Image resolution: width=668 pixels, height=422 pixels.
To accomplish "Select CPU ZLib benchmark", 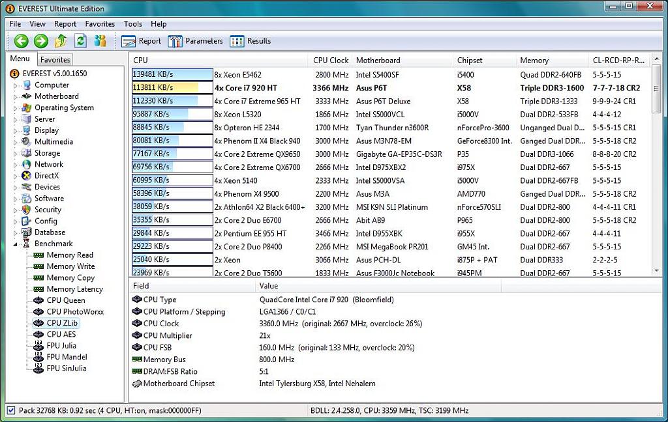I will 62,323.
